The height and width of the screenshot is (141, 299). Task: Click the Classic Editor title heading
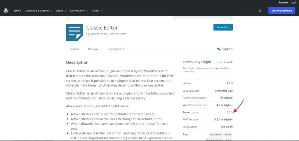(x=102, y=28)
